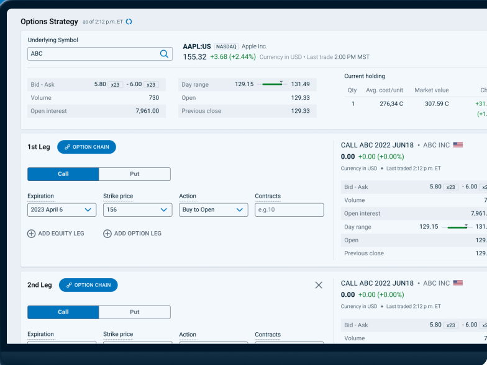This screenshot has width=487, height=365.
Task: Click the AAPL:US symbol text
Action: pyautogui.click(x=197, y=46)
